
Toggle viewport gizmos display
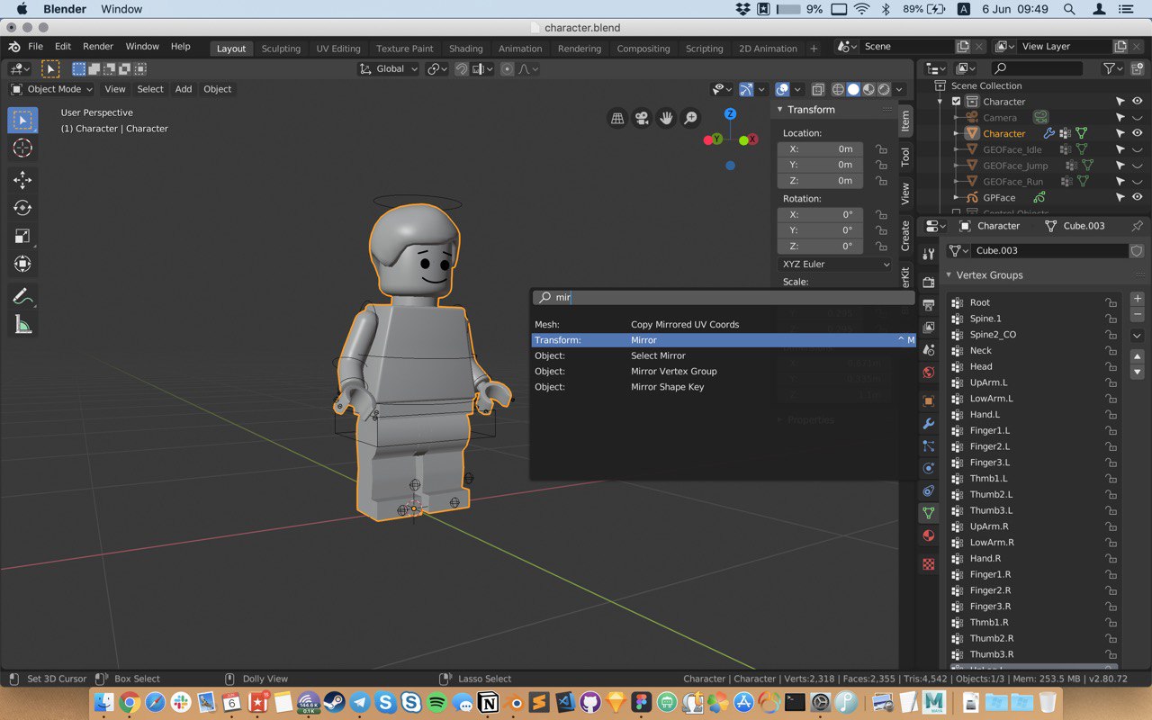(746, 89)
